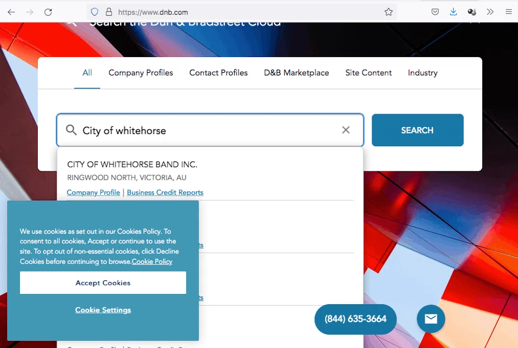Viewport: 518px width, 348px height.
Task: Bookmark this page with the star icon
Action: [x=388, y=12]
